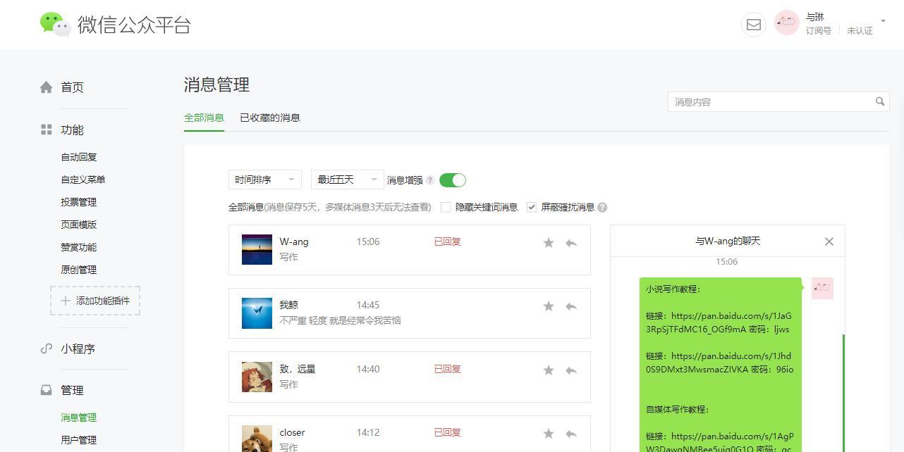The width and height of the screenshot is (904, 452).
Task: Click the reply arrow on 我鲸's message
Action: click(570, 306)
